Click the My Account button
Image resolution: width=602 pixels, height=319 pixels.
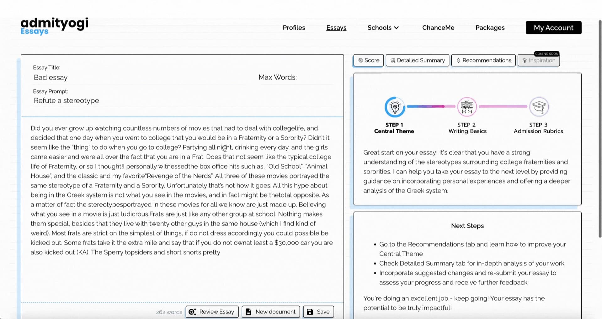tap(553, 28)
